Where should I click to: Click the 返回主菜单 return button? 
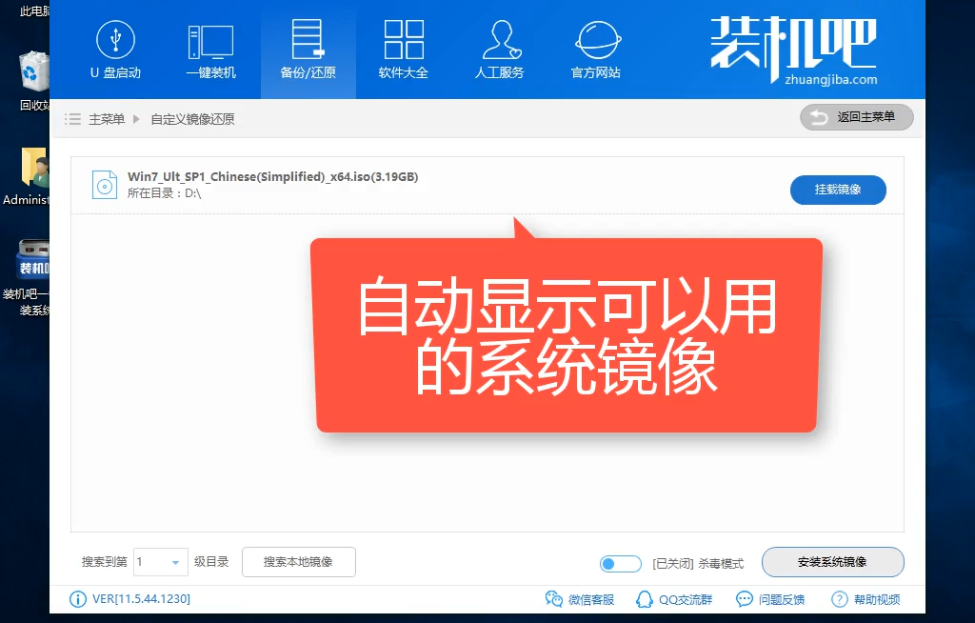[856, 117]
